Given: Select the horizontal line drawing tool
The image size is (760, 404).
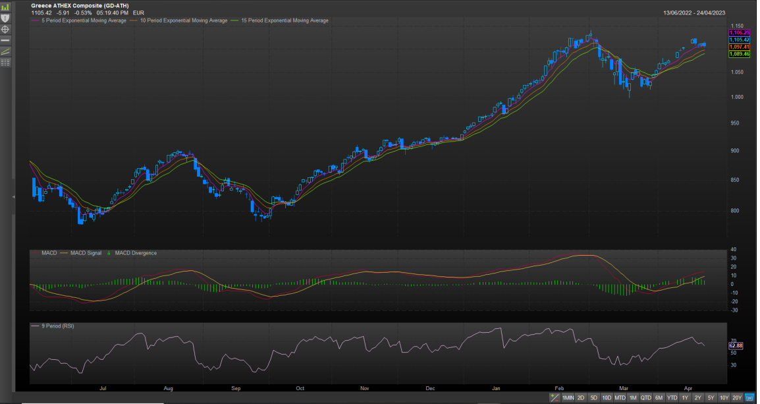Looking at the screenshot, I should 5,40.
